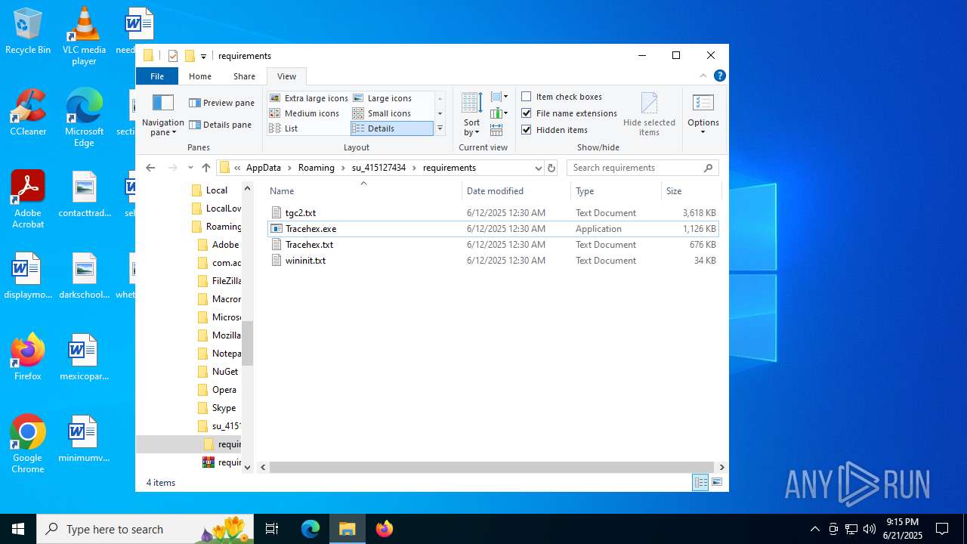Navigate back with the Back arrow
Viewport: 967px width, 544px height.
click(150, 168)
